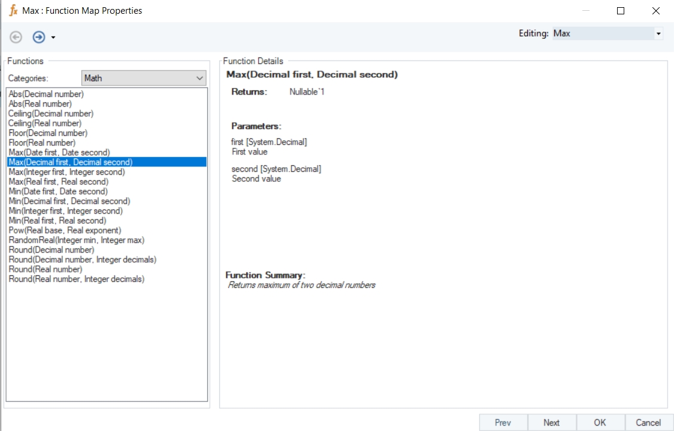Select Ceiling(Real number) in the list
This screenshot has width=674, height=431.
45,123
